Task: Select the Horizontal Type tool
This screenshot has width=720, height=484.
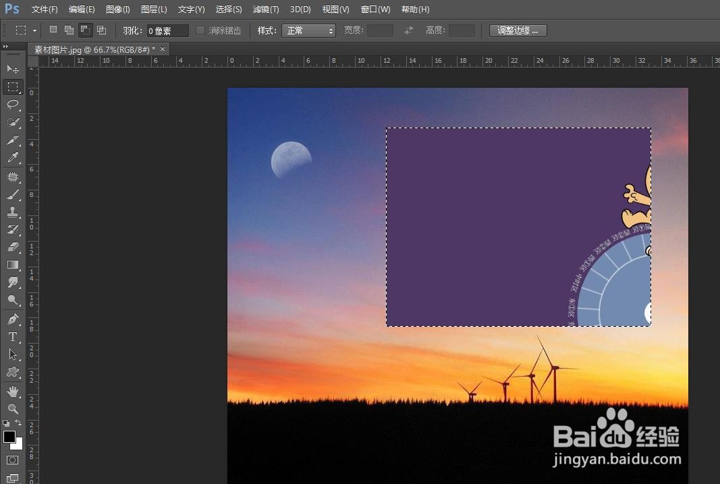Action: pos(13,337)
